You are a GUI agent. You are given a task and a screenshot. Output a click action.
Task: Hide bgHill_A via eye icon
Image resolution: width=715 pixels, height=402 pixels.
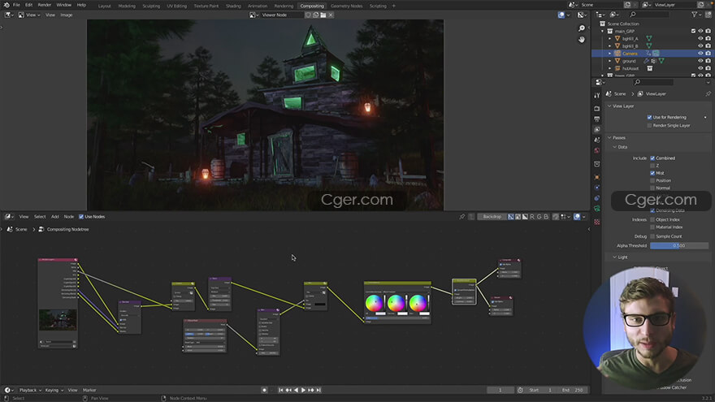[x=700, y=38]
